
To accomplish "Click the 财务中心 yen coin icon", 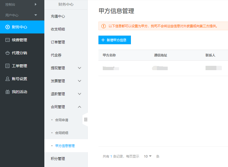I will coord(8,27).
